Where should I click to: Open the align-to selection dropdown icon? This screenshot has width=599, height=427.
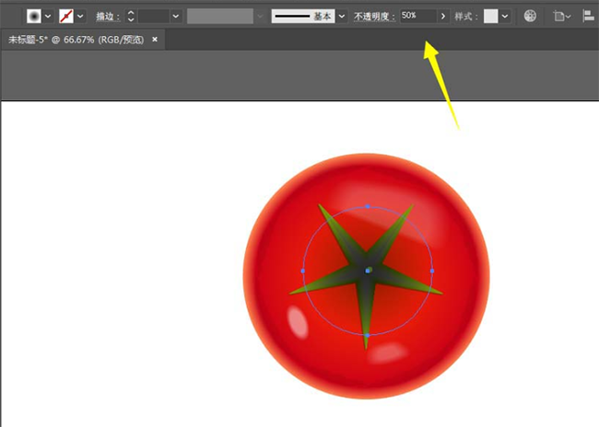(x=561, y=16)
